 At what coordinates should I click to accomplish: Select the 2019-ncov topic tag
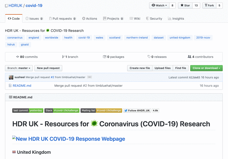coord(203,38)
